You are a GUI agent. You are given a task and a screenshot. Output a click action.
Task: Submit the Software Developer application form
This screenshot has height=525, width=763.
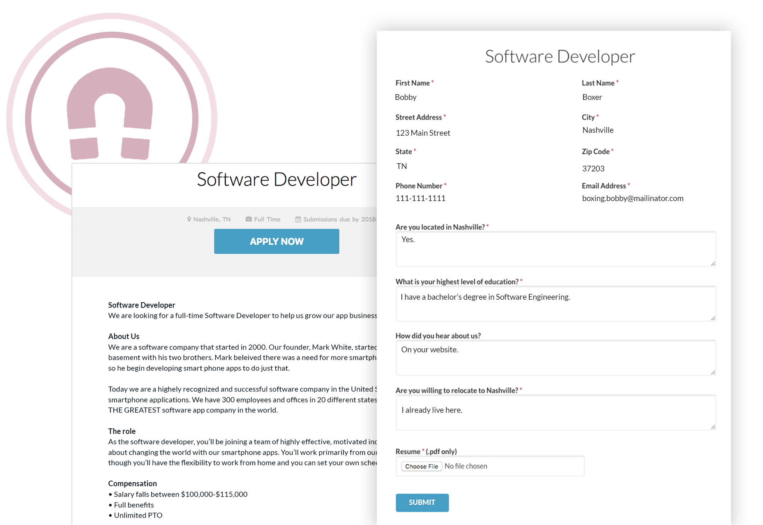click(x=422, y=502)
